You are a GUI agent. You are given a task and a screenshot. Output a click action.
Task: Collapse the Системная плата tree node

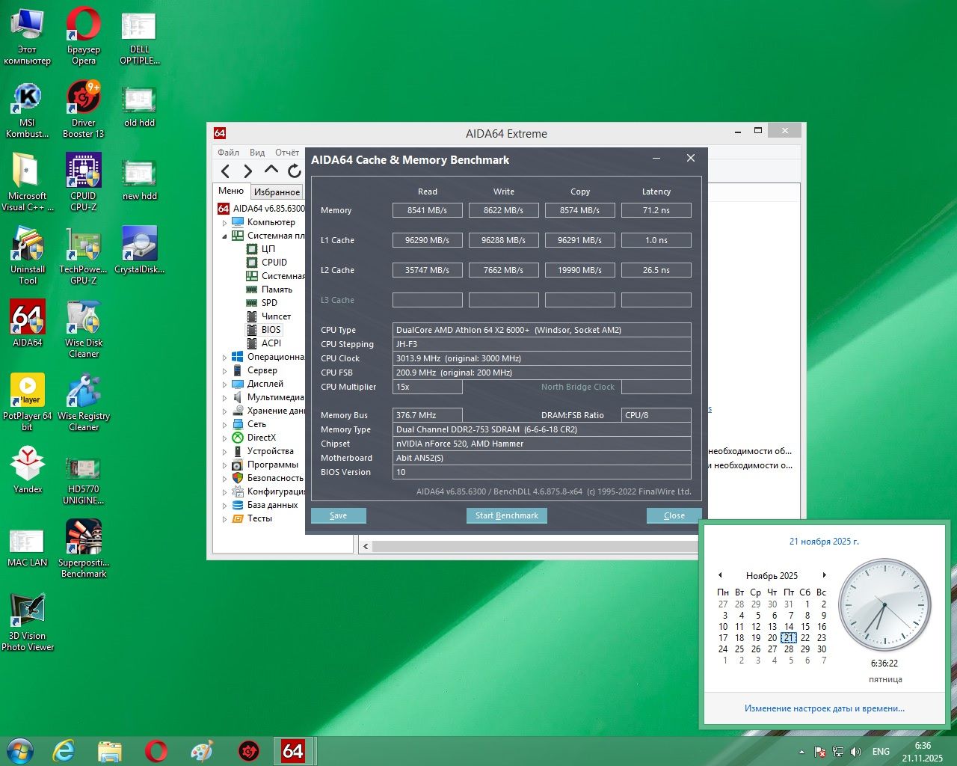click(224, 236)
